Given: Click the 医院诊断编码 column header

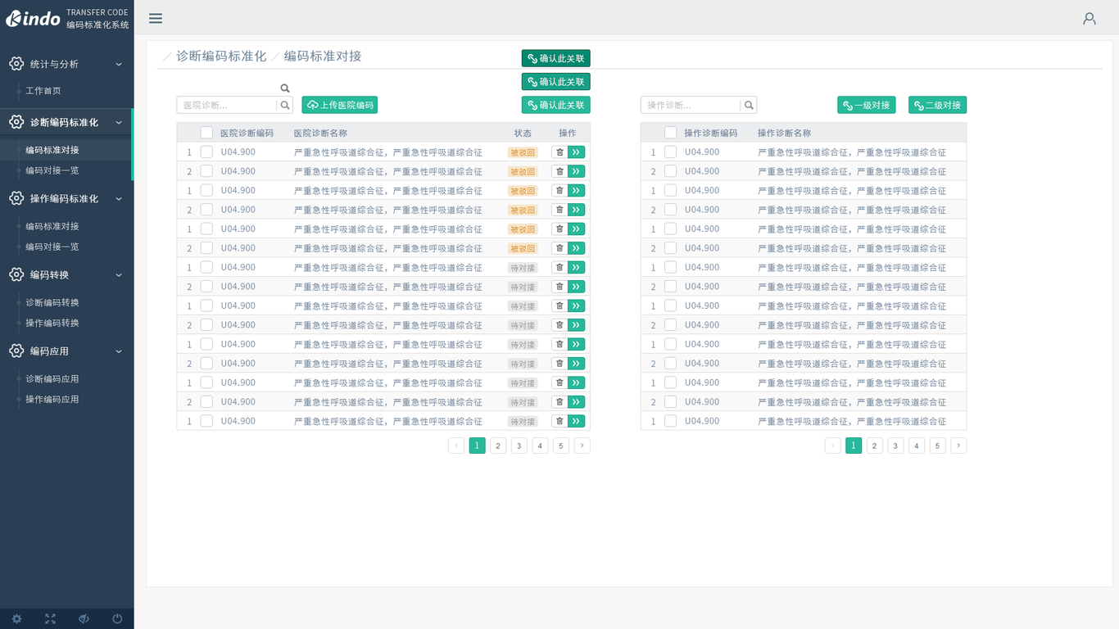Looking at the screenshot, I should (x=247, y=133).
